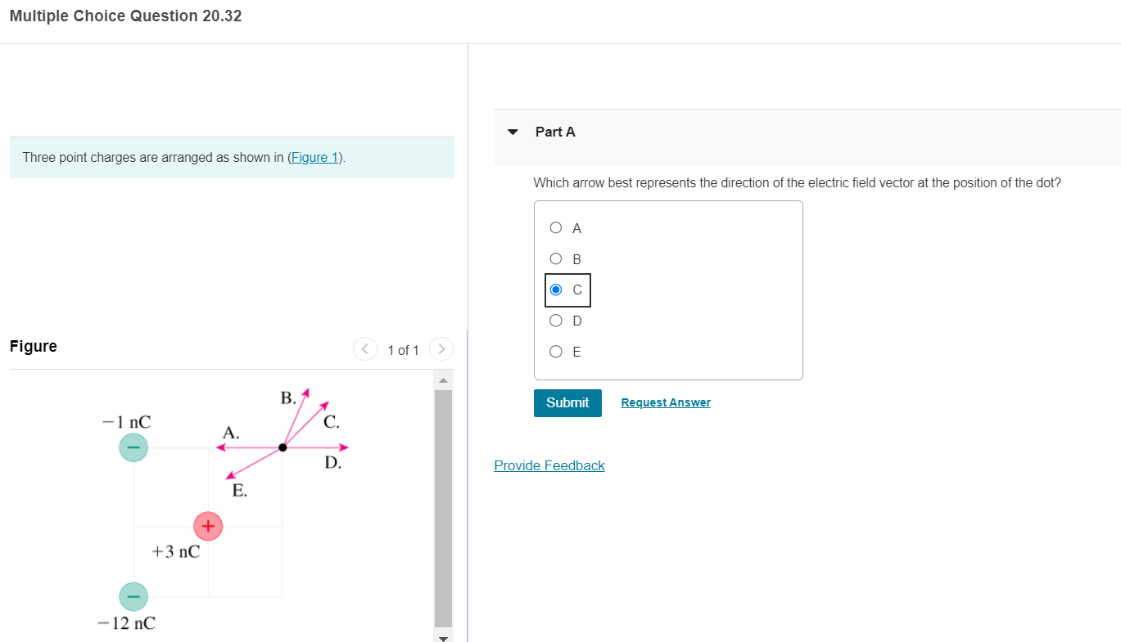Select answer option E
Image resolution: width=1121 pixels, height=642 pixels.
[x=555, y=352]
